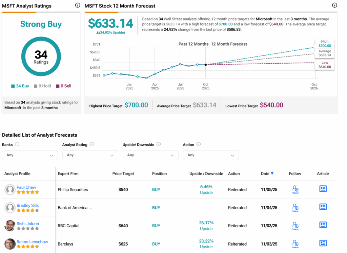
Task: Open the Ranks dropdown
Action: pyautogui.click(x=30, y=155)
